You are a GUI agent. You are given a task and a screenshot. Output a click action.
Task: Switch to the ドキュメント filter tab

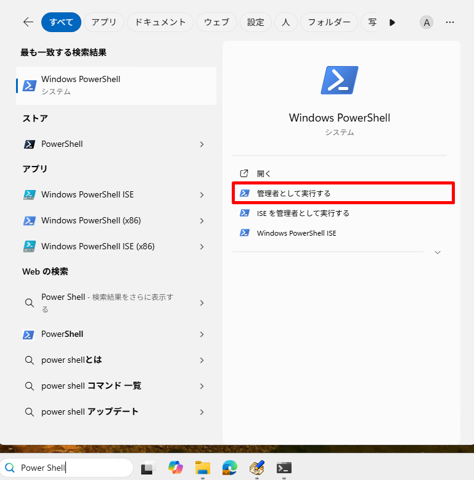point(160,22)
